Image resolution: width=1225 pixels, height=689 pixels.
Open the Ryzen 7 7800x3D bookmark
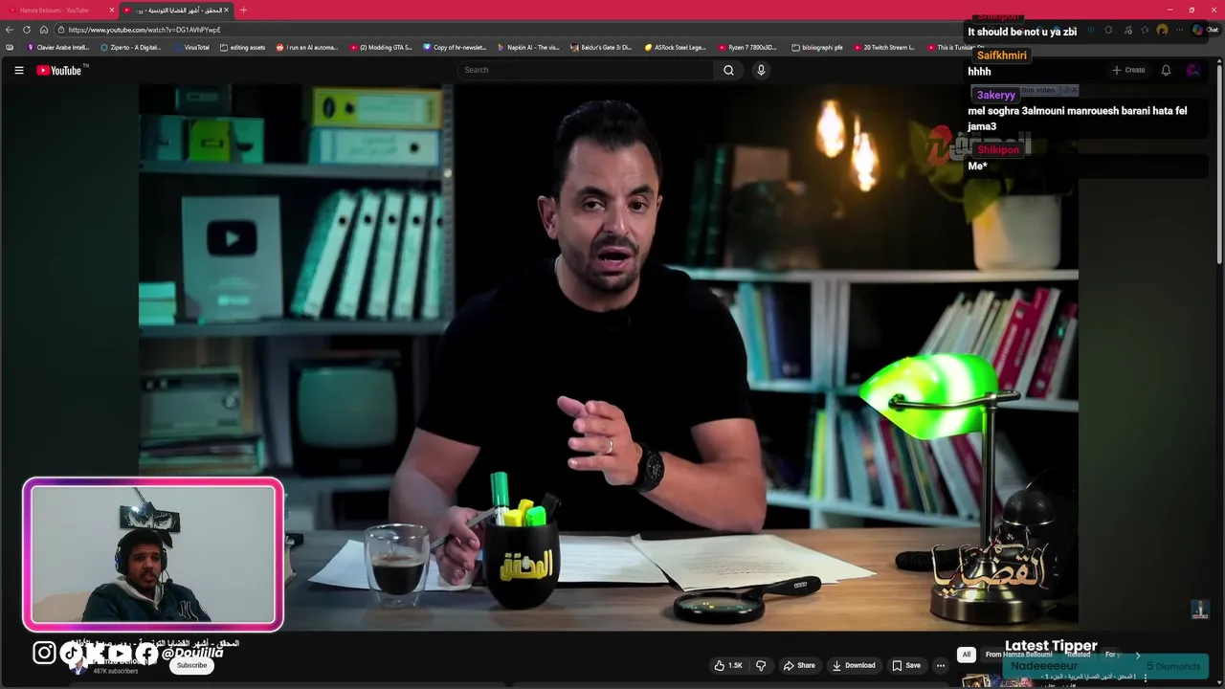tap(747, 47)
